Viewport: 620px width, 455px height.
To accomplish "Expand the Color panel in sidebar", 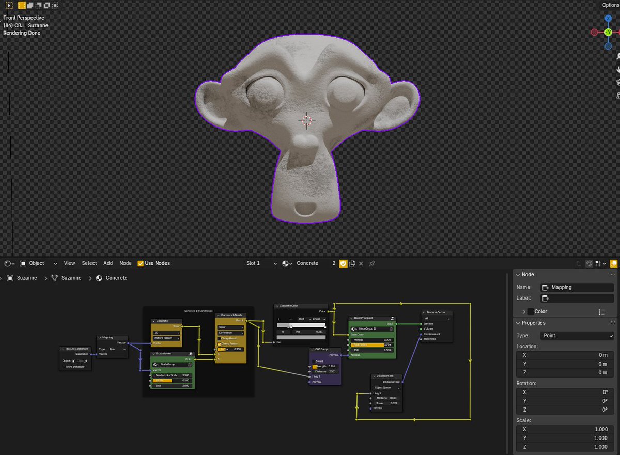I will (x=524, y=312).
